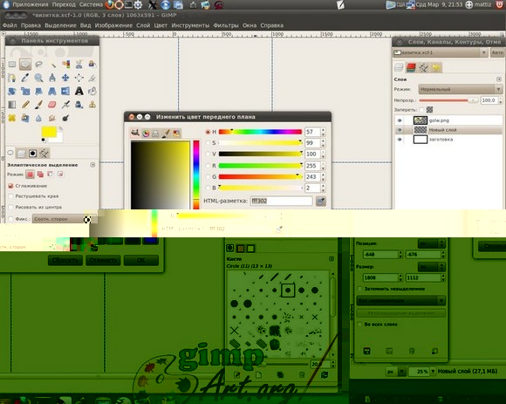Switch to the Paths tab in layers dock
The width and height of the screenshot is (506, 404).
(x=423, y=67)
